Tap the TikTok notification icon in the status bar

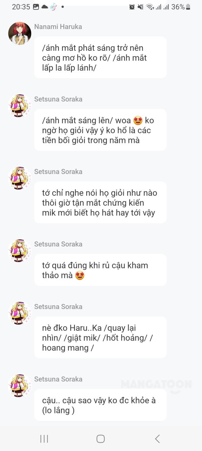54,7
